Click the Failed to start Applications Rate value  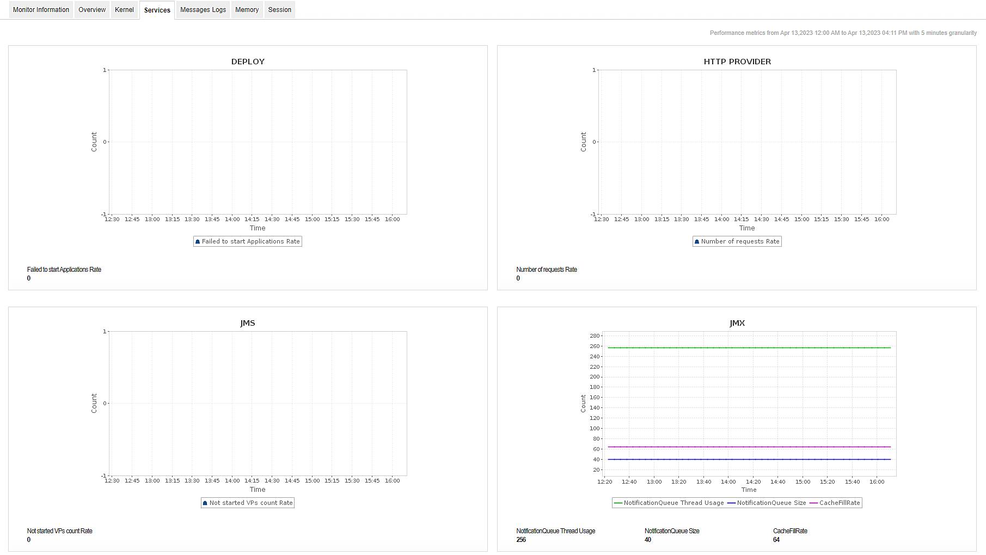click(x=28, y=278)
